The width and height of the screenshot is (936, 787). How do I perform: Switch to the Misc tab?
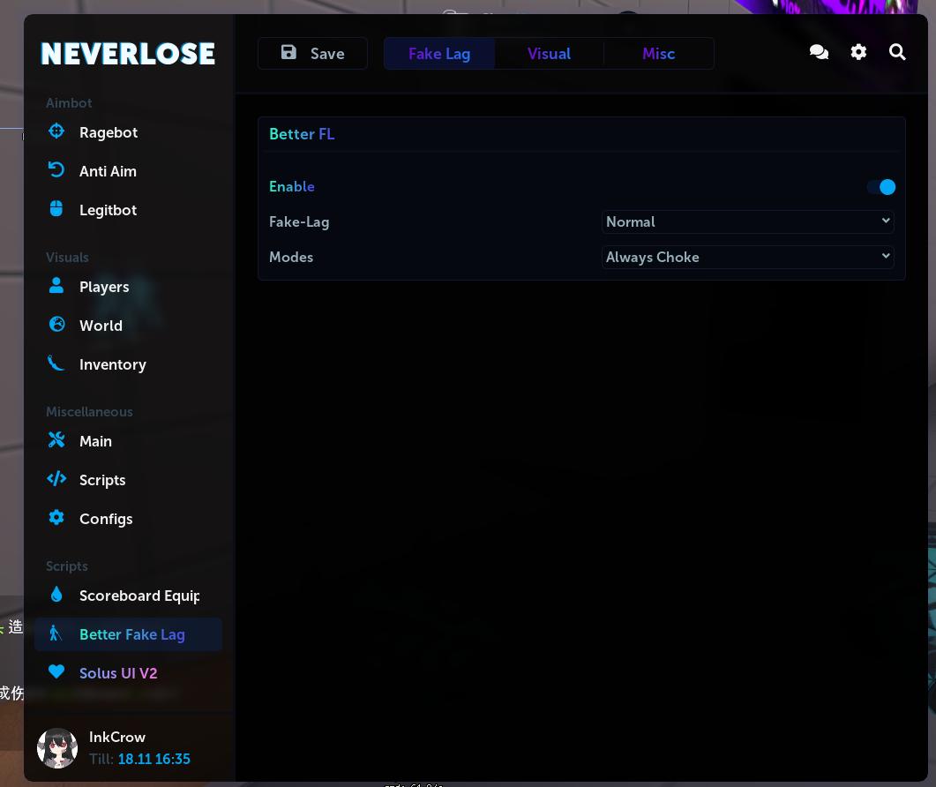coord(658,53)
